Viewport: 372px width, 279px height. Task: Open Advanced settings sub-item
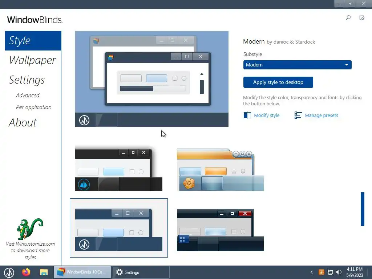click(x=28, y=96)
